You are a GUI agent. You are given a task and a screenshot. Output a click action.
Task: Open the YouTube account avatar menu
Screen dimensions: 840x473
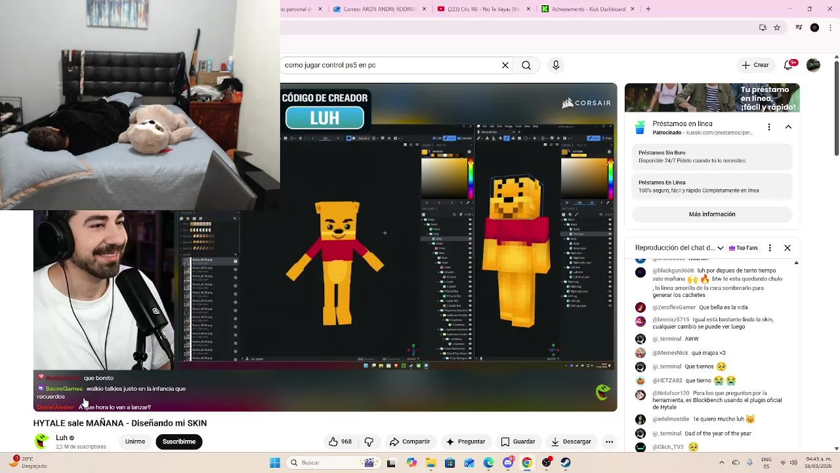[813, 65]
